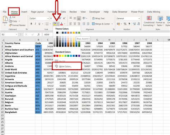Screen dimensions: 170x135
Task: Toggle Wrap Text
Action: 98,18
